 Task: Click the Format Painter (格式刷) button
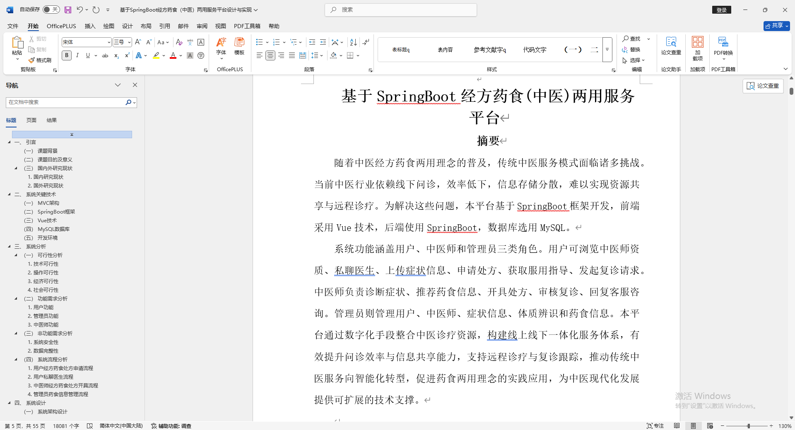coord(40,60)
